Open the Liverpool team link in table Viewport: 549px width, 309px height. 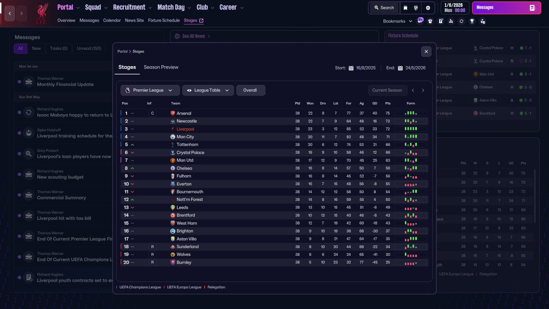tap(185, 129)
